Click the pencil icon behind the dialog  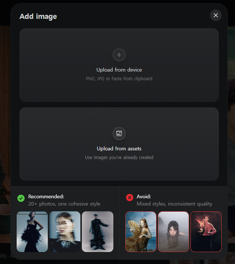tap(232, 258)
